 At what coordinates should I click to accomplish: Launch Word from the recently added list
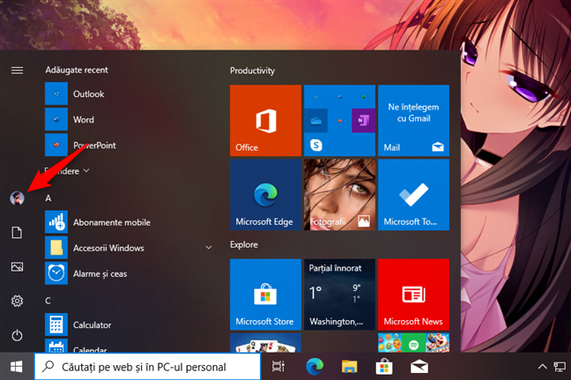(x=128, y=120)
